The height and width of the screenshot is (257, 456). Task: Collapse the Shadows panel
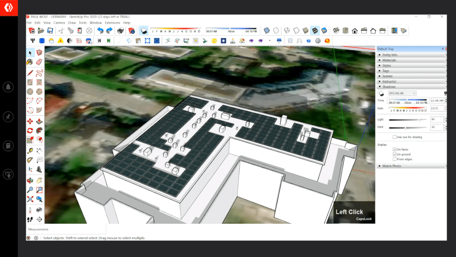point(411,87)
